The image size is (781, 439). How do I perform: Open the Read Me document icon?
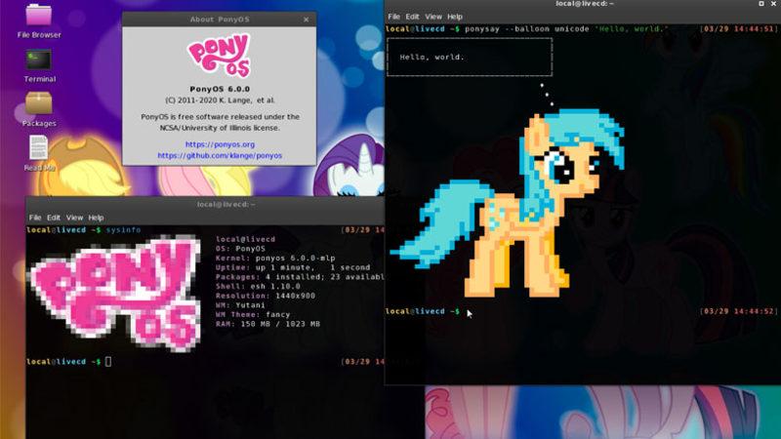[39, 148]
